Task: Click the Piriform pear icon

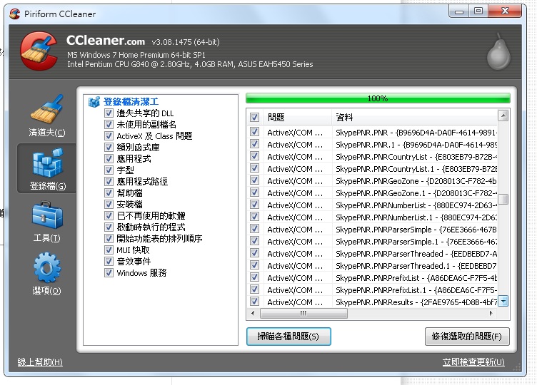Action: click(x=498, y=52)
